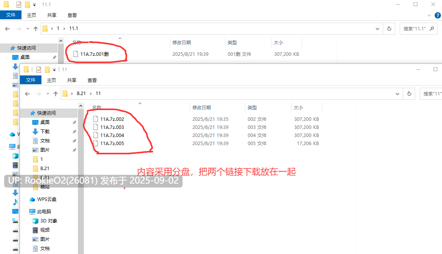Sort by 类型 in 11 window
Viewport: 442px width, 254px height.
[252, 107]
